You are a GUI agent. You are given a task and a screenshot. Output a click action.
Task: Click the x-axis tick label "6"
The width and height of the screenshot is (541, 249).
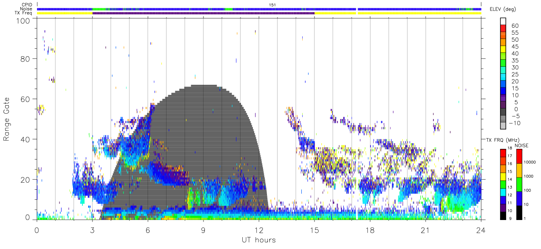(x=148, y=231)
